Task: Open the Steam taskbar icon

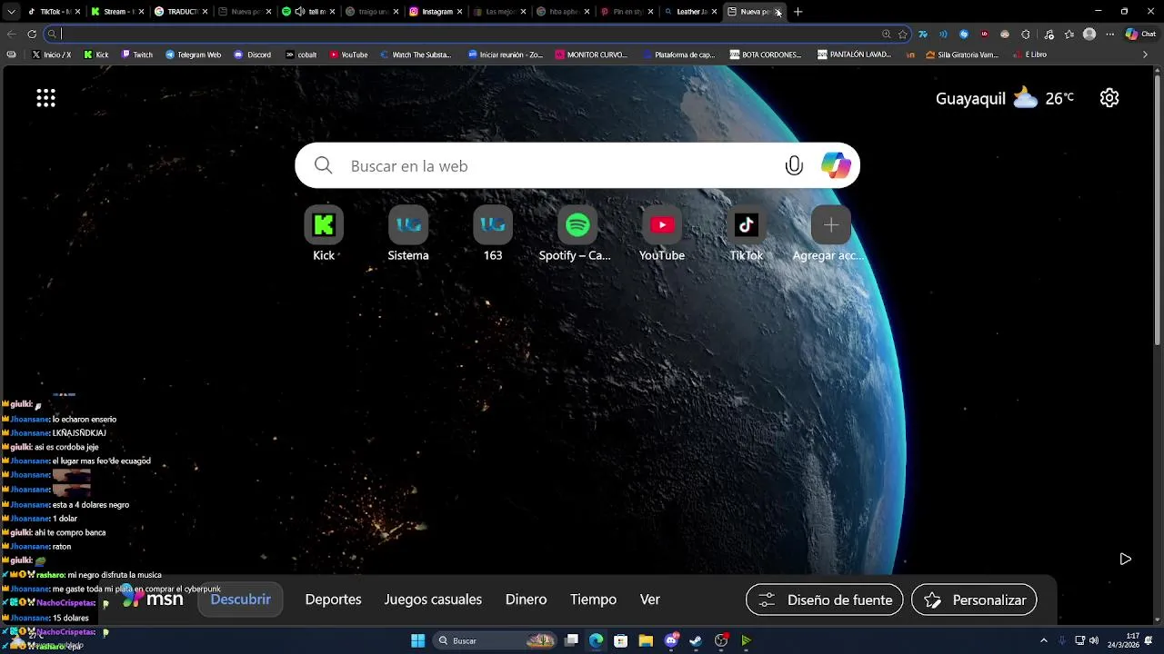Action: 696,640
